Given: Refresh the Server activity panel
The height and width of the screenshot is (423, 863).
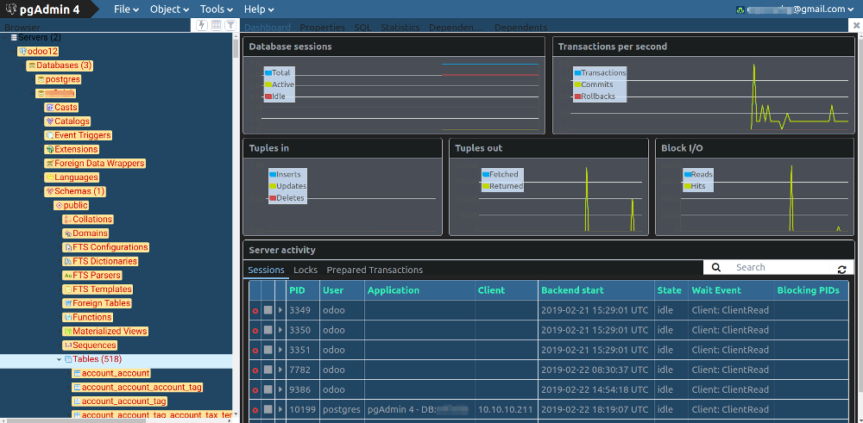Looking at the screenshot, I should tap(841, 269).
